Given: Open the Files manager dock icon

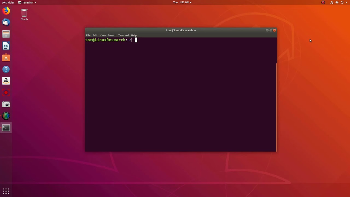Looking at the screenshot, I should (x=6, y=34).
